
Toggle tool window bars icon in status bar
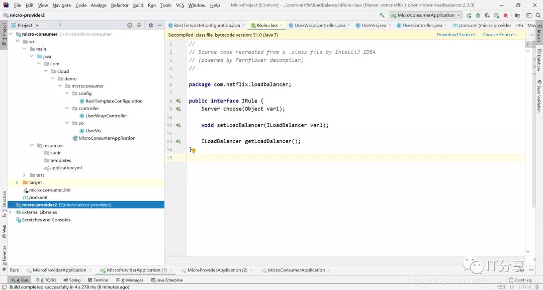coord(4,287)
